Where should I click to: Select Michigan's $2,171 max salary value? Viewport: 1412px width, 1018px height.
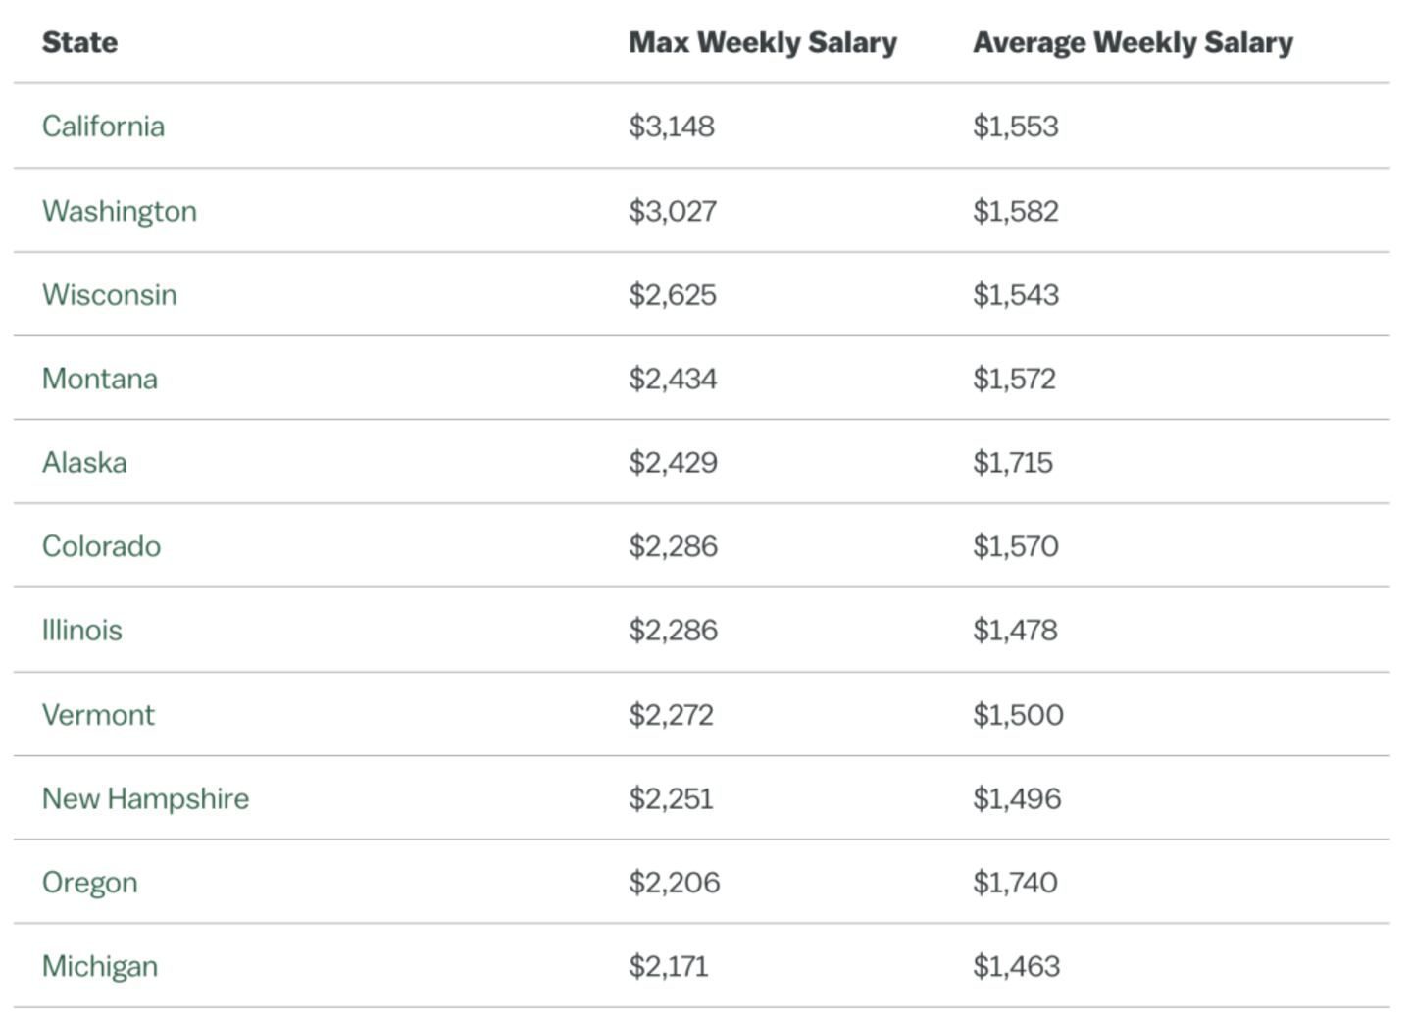668,966
